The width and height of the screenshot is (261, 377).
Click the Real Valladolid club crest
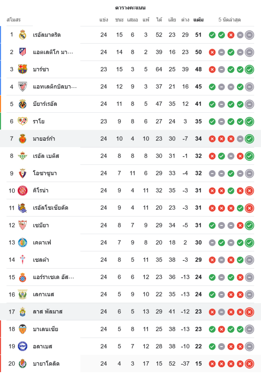[x=23, y=364]
